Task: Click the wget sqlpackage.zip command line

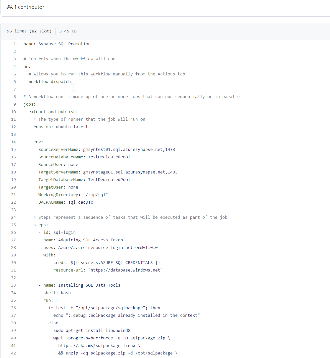Action: tap(112, 338)
